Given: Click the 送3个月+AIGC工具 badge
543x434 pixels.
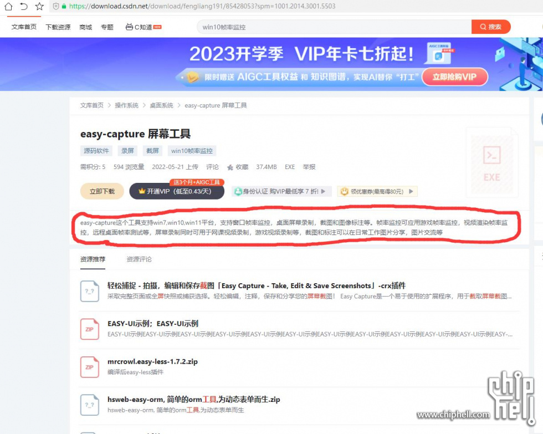Looking at the screenshot, I should (197, 182).
